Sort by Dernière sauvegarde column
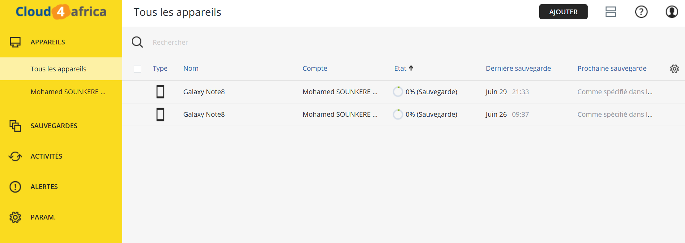This screenshot has height=243, width=685. [x=518, y=69]
